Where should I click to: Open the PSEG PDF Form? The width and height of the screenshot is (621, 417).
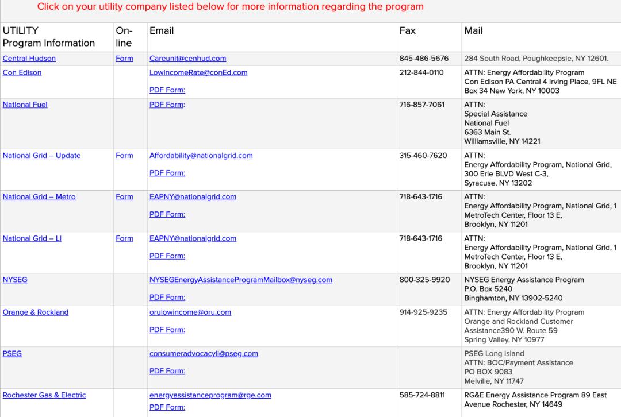(x=167, y=371)
